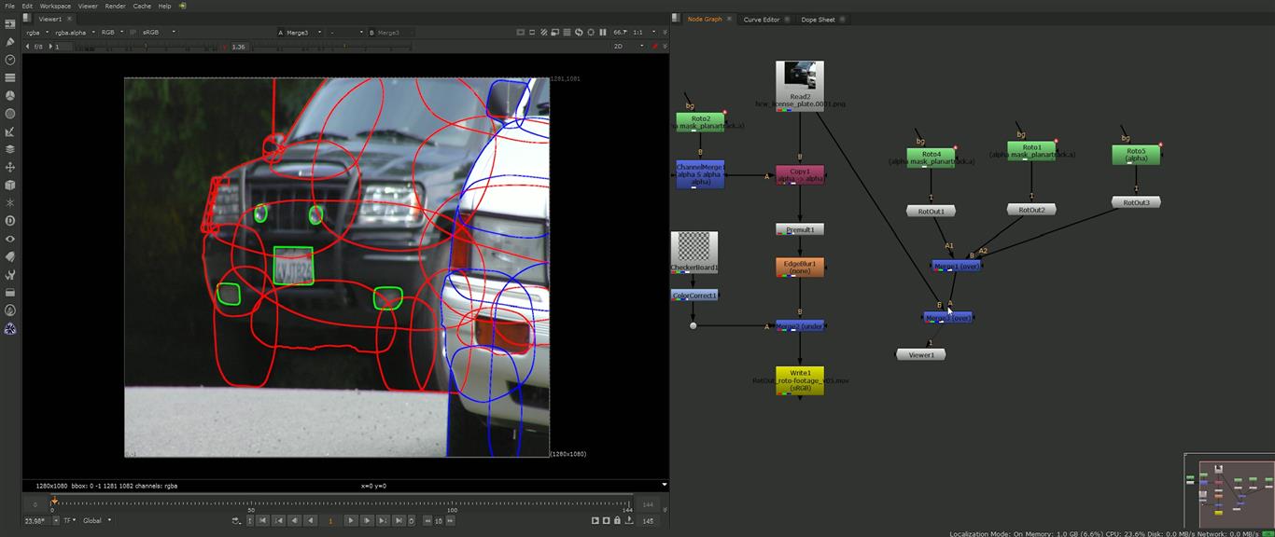The height and width of the screenshot is (537, 1275).
Task: Select the Write1 node in the Node Graph
Action: pyautogui.click(x=798, y=381)
